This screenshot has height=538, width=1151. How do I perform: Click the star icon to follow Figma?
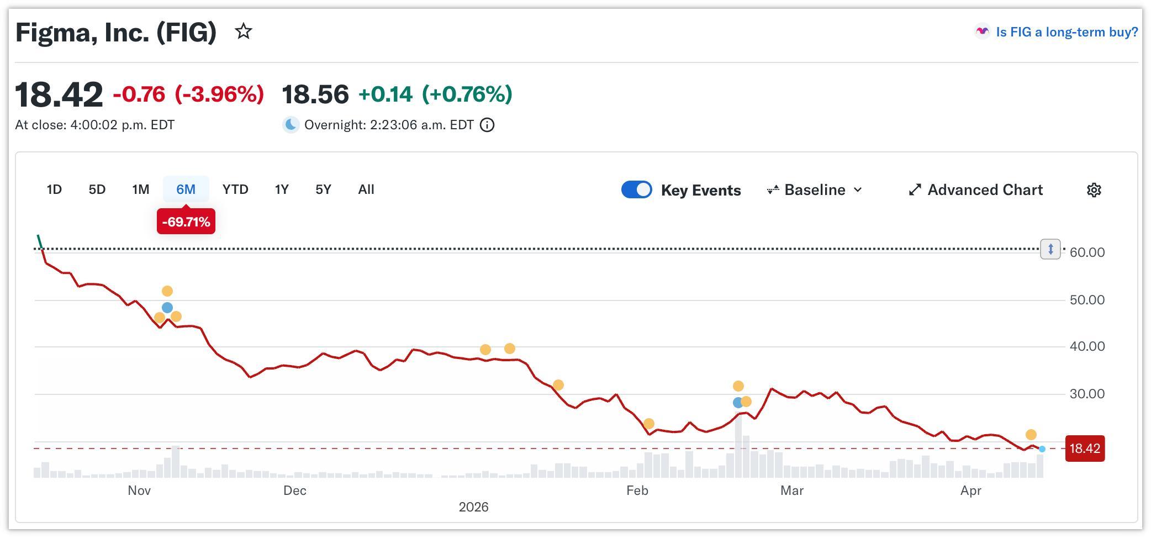coord(244,31)
